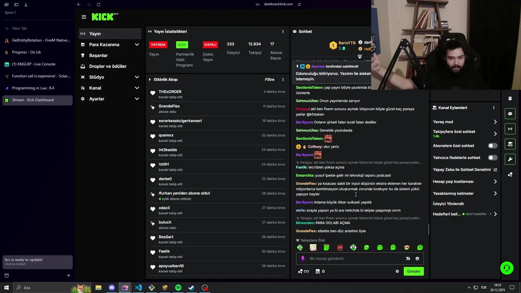Screen dimensions: 521x293
Task: Click the green chat bubble sidebar icon
Action: tap(510, 114)
